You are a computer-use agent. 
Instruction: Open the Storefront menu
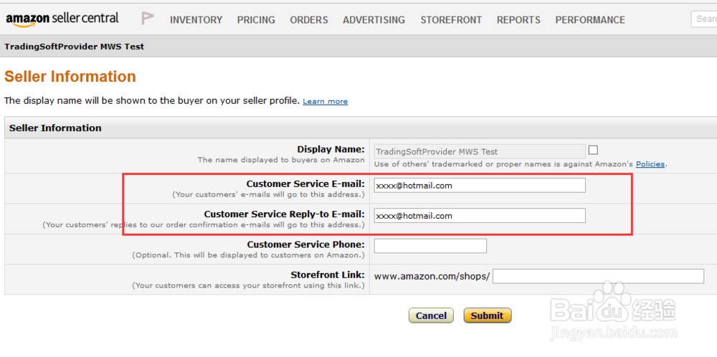tap(451, 20)
